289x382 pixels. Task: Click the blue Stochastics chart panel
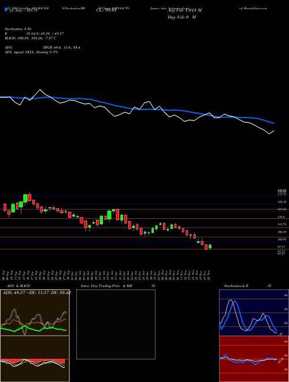point(254,313)
